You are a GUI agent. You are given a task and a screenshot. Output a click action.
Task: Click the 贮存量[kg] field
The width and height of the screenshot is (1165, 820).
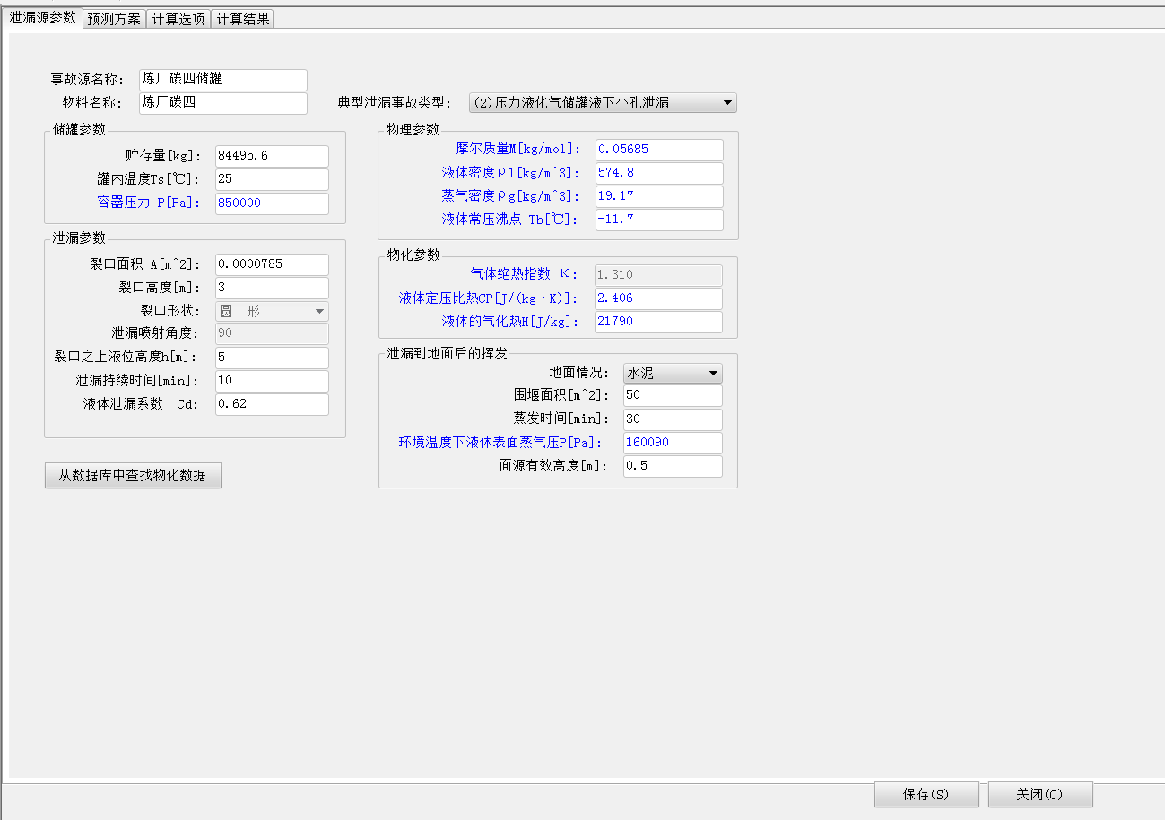pos(272,156)
